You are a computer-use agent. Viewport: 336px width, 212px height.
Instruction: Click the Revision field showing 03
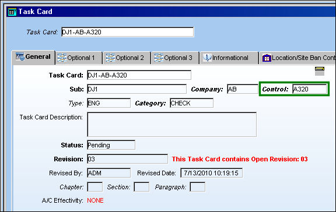tap(128, 159)
